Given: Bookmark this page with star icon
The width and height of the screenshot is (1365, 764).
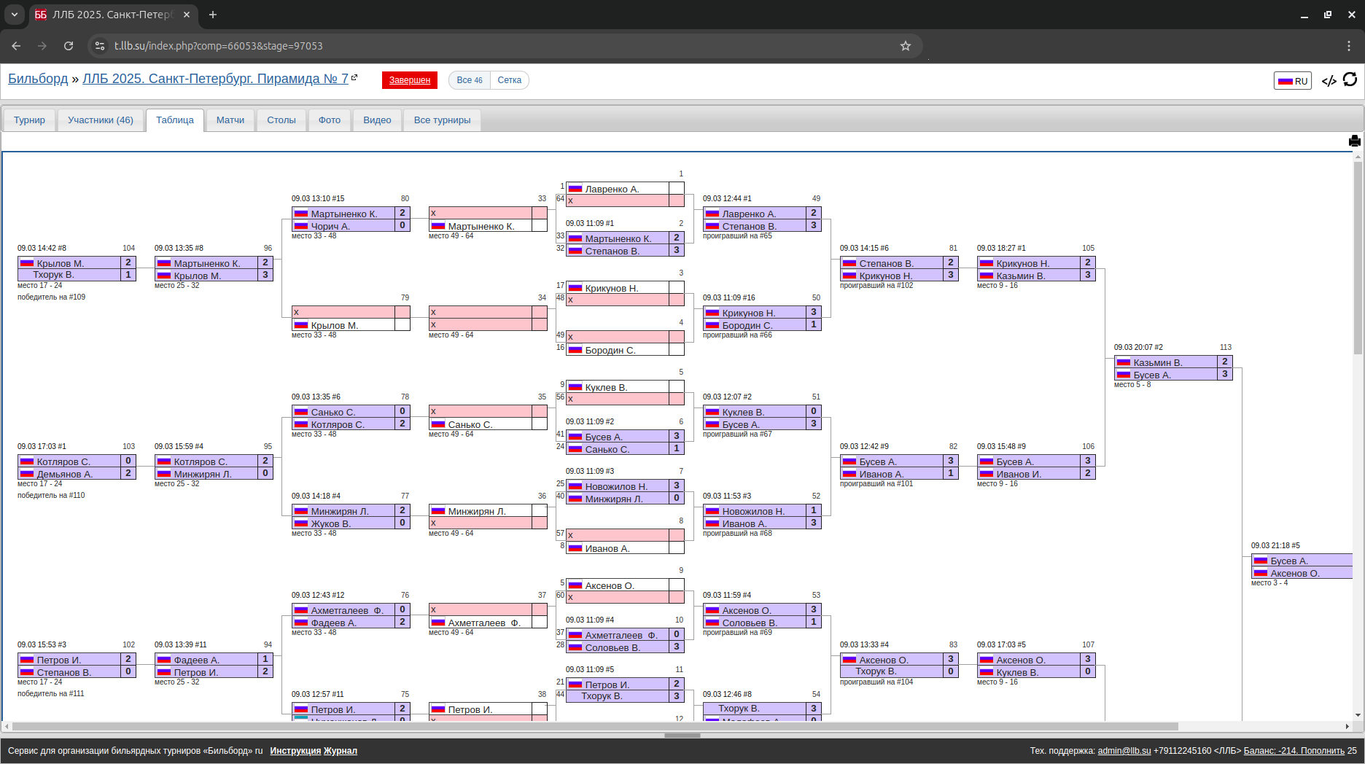Looking at the screenshot, I should click(x=905, y=46).
